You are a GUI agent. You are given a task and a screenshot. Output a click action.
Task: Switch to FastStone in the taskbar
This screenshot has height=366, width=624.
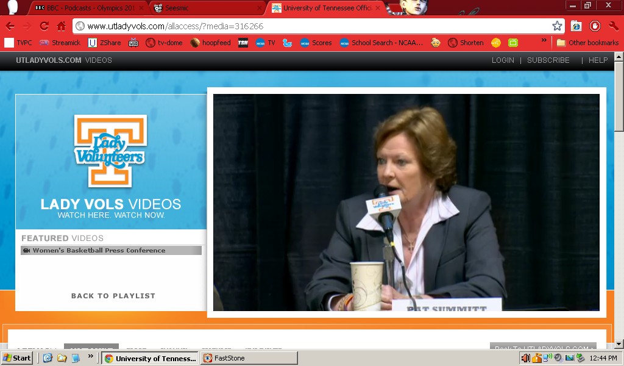coord(249,358)
